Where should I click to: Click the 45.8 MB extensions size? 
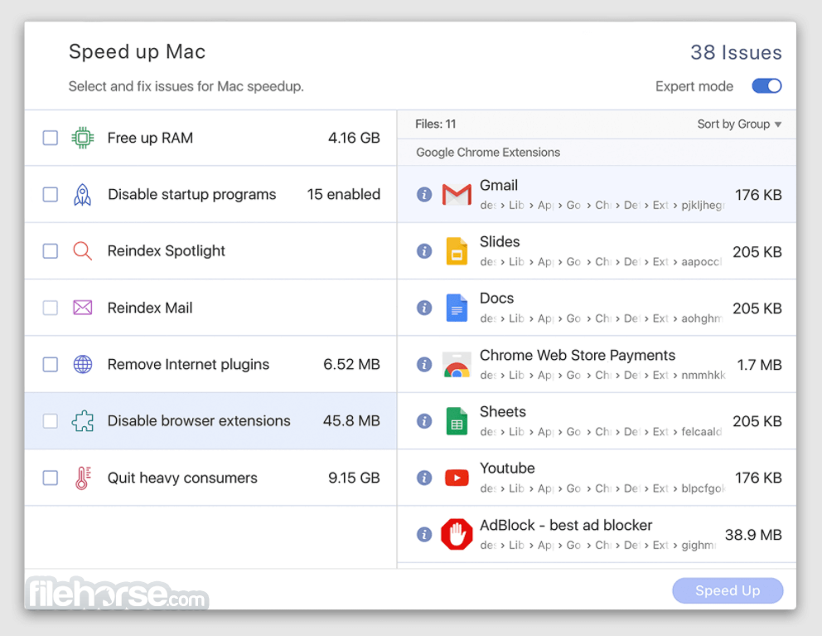pos(352,421)
